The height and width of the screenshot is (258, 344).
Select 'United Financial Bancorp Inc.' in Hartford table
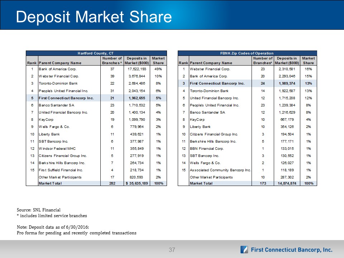pos(63,112)
